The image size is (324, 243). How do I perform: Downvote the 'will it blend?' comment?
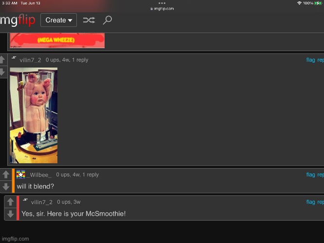click(5, 187)
